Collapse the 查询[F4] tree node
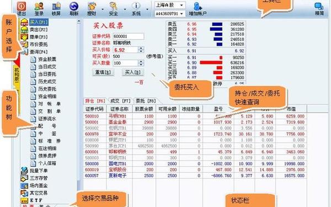331x207 pixels. coord(39,51)
